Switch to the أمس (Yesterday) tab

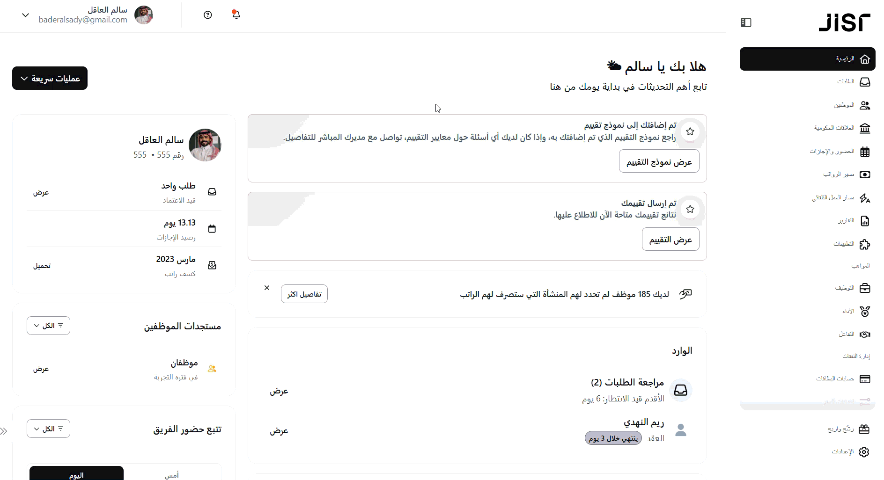pyautogui.click(x=172, y=475)
